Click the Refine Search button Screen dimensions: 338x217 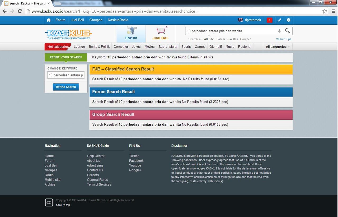66,87
